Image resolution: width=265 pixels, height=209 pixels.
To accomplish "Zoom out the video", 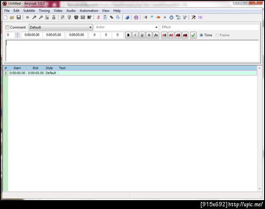I will (41, 17).
